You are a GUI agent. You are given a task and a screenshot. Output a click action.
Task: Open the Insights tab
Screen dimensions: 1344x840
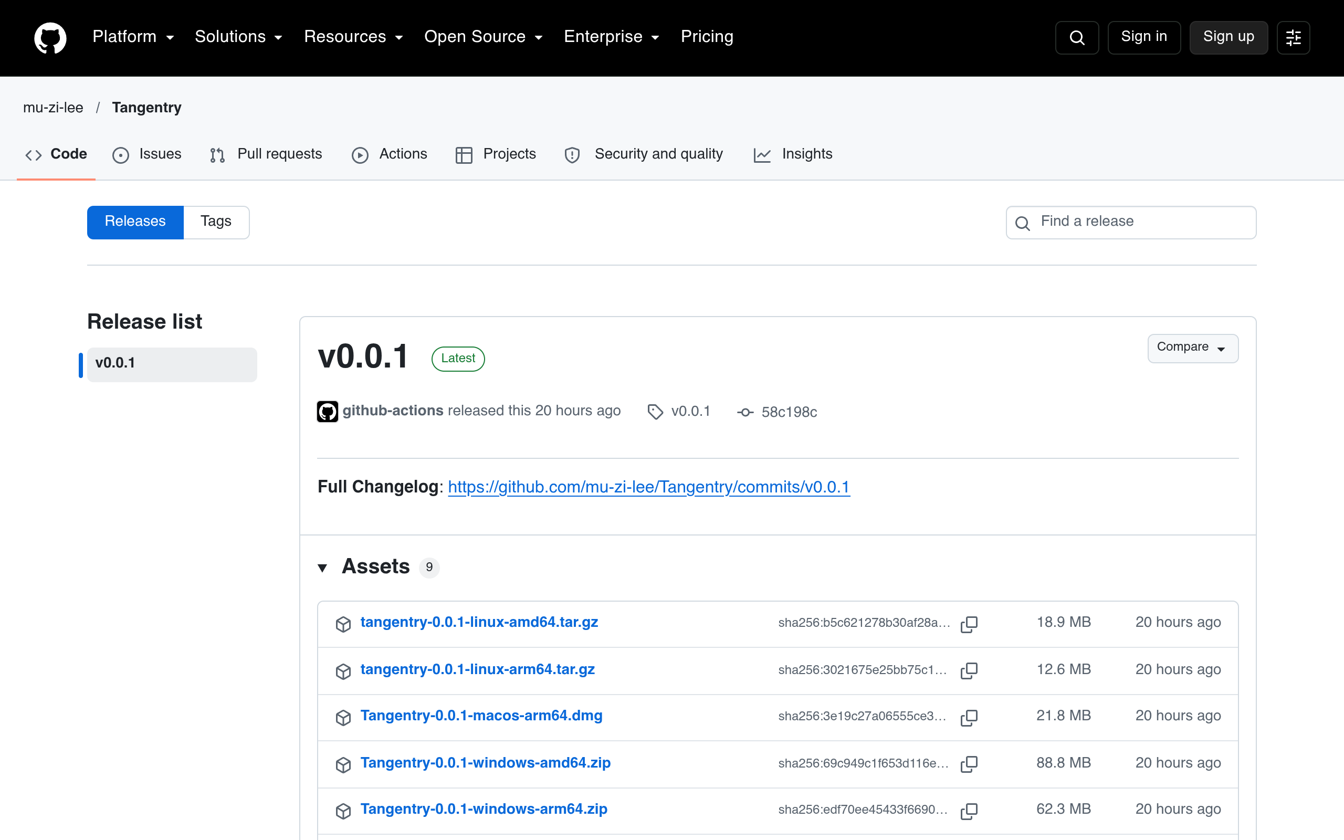pos(793,154)
